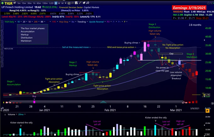This screenshot has width=214, height=137.
Task: Click the X icon beside the Volume label
Action: coord(5,114)
